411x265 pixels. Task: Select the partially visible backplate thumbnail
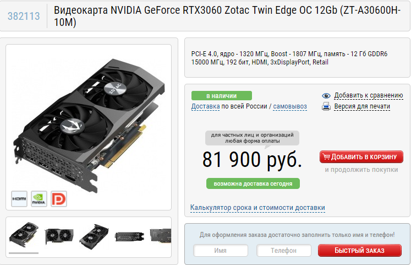point(161,235)
